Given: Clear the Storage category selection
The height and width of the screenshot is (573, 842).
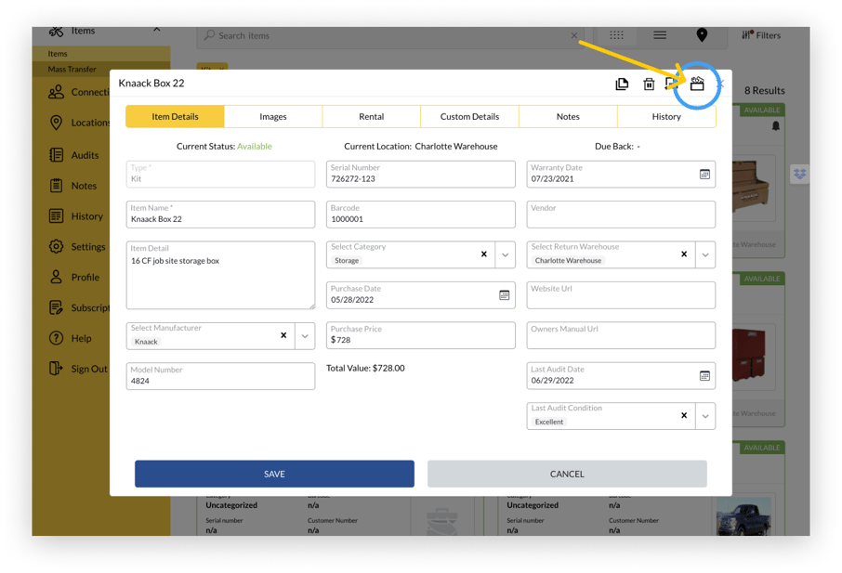Looking at the screenshot, I should click(x=483, y=254).
